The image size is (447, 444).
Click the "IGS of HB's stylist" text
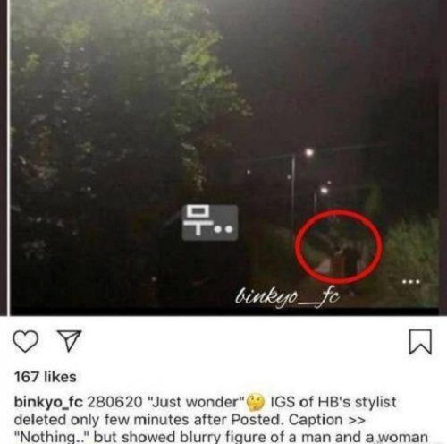pos(333,402)
